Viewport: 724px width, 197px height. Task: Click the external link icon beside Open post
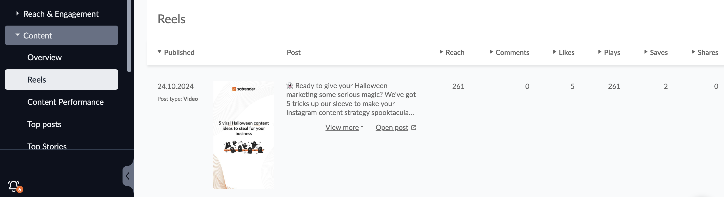pos(413,128)
